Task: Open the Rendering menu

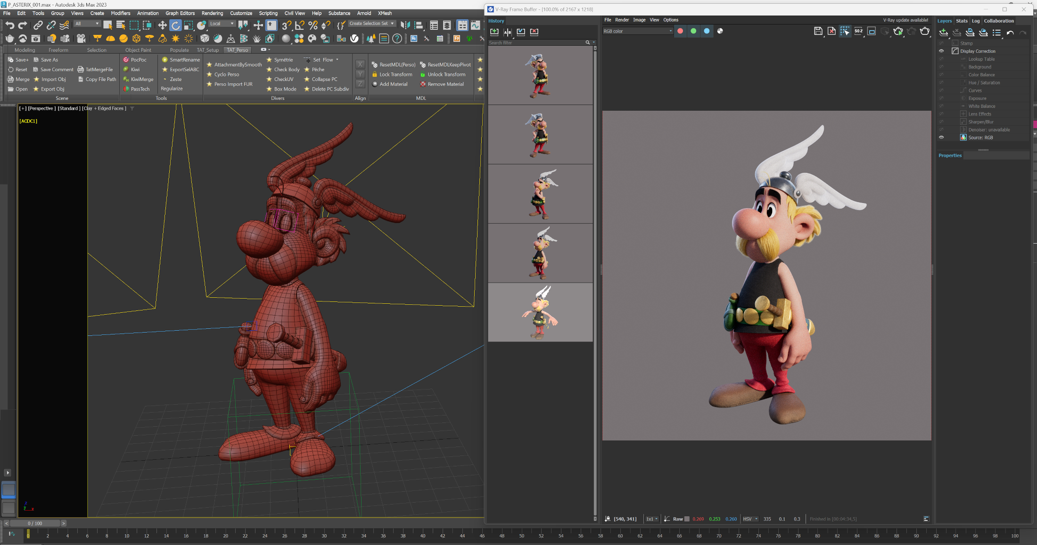Action: [212, 13]
